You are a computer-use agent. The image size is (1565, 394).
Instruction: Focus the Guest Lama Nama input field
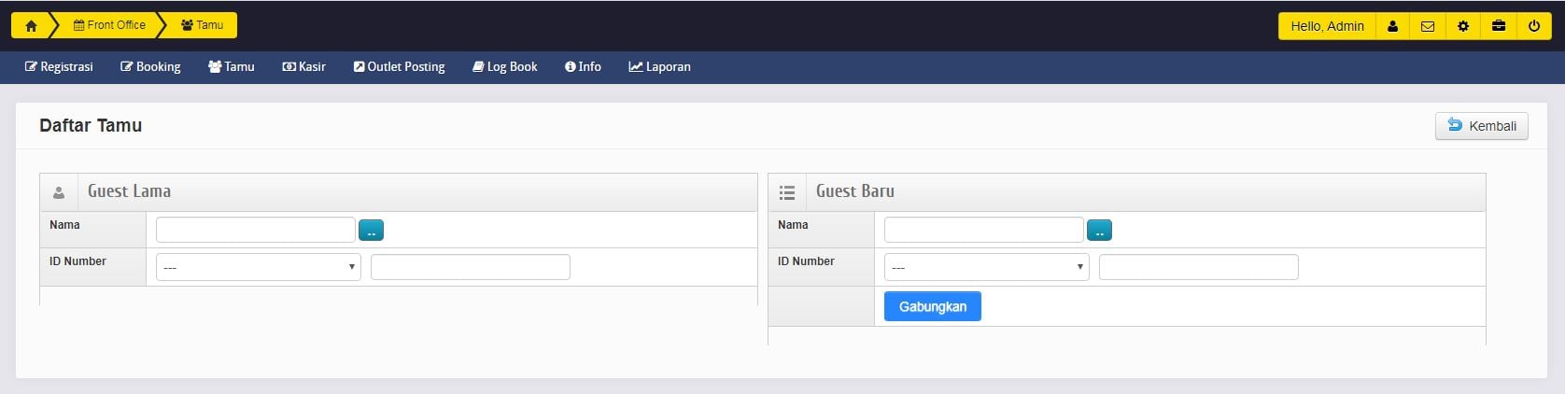(x=255, y=230)
